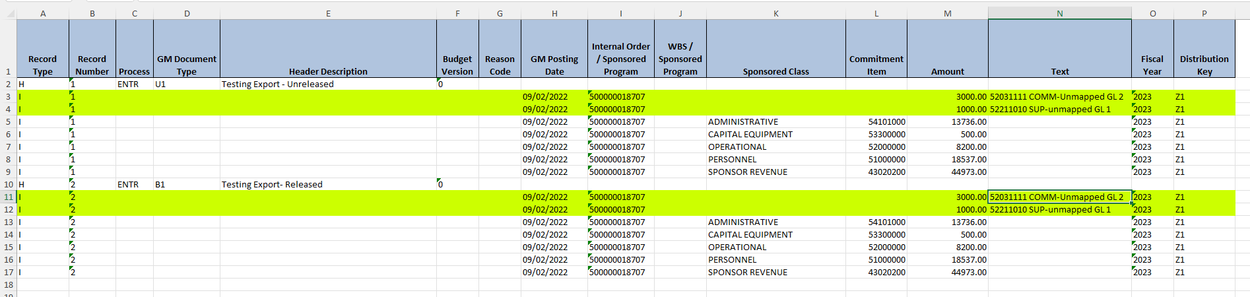Image resolution: width=1250 pixels, height=297 pixels.
Task: Select the ADMINISTRATIVE cell in row 5
Action: (x=743, y=121)
